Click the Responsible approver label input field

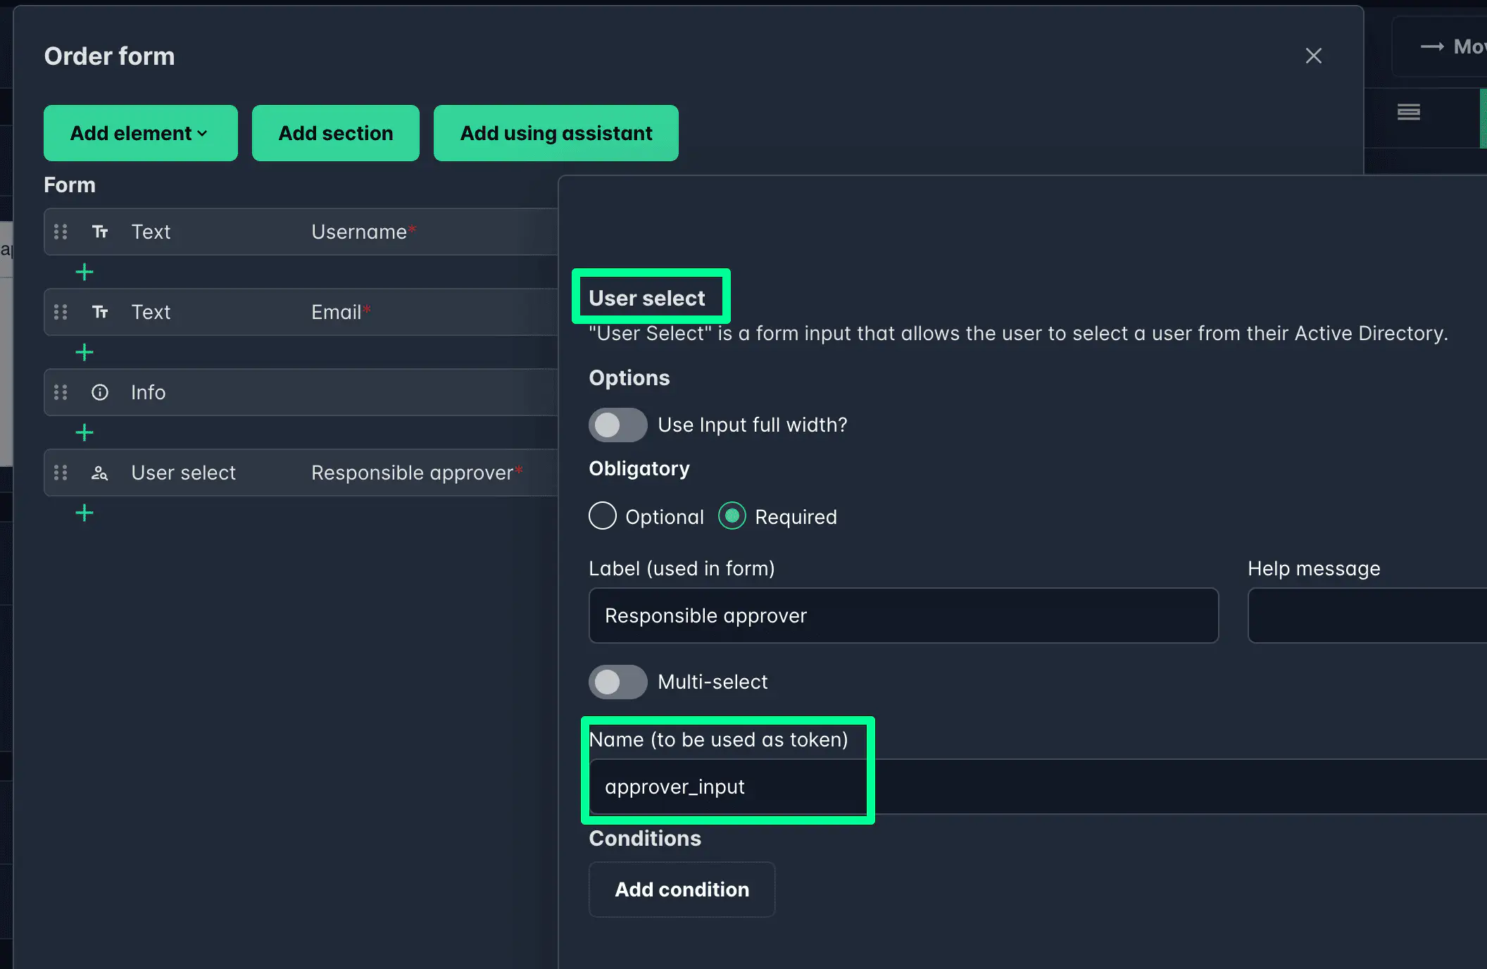click(903, 615)
